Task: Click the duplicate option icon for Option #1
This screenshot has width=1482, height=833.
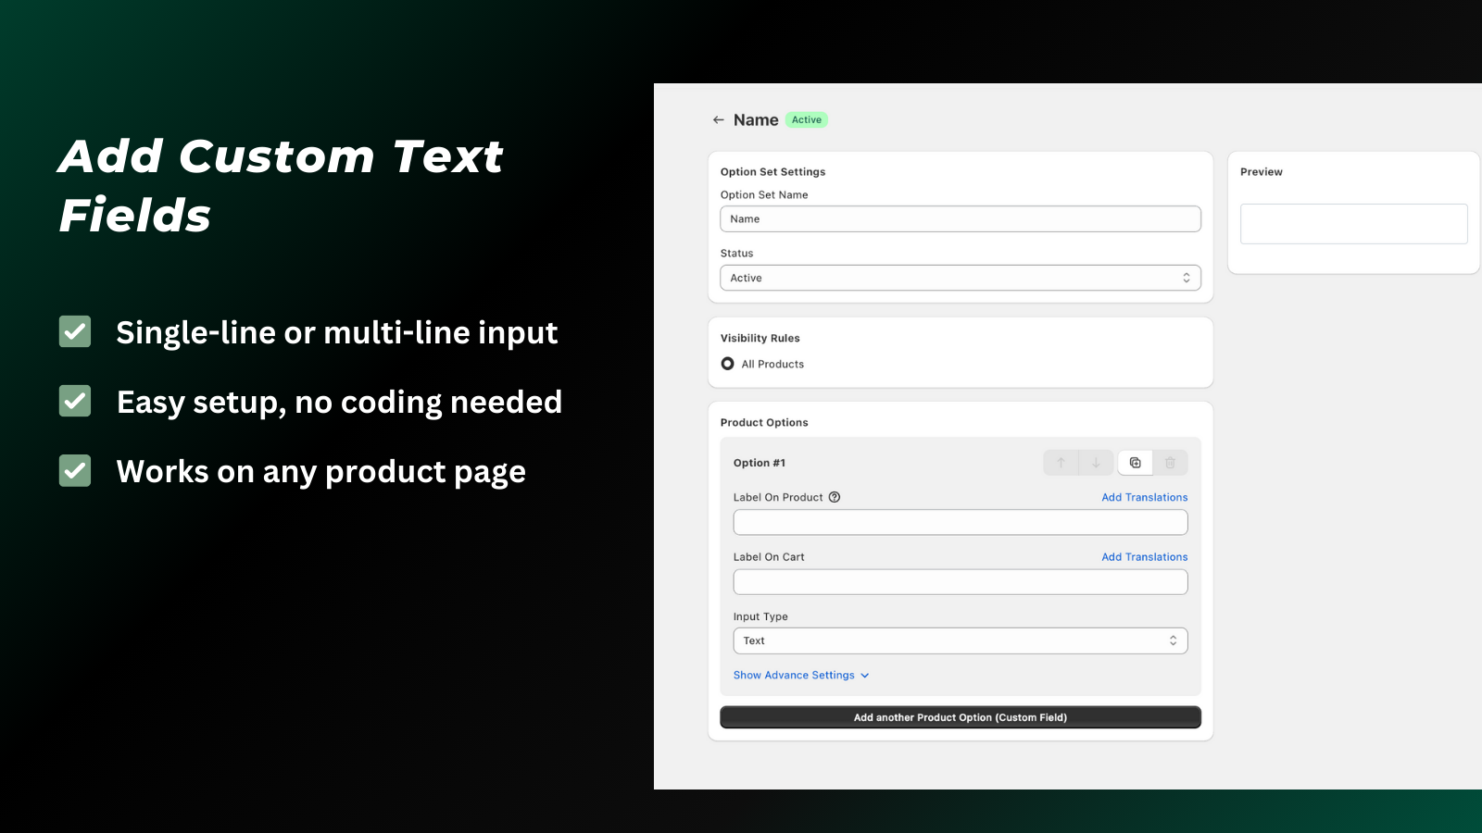Action: (x=1135, y=462)
